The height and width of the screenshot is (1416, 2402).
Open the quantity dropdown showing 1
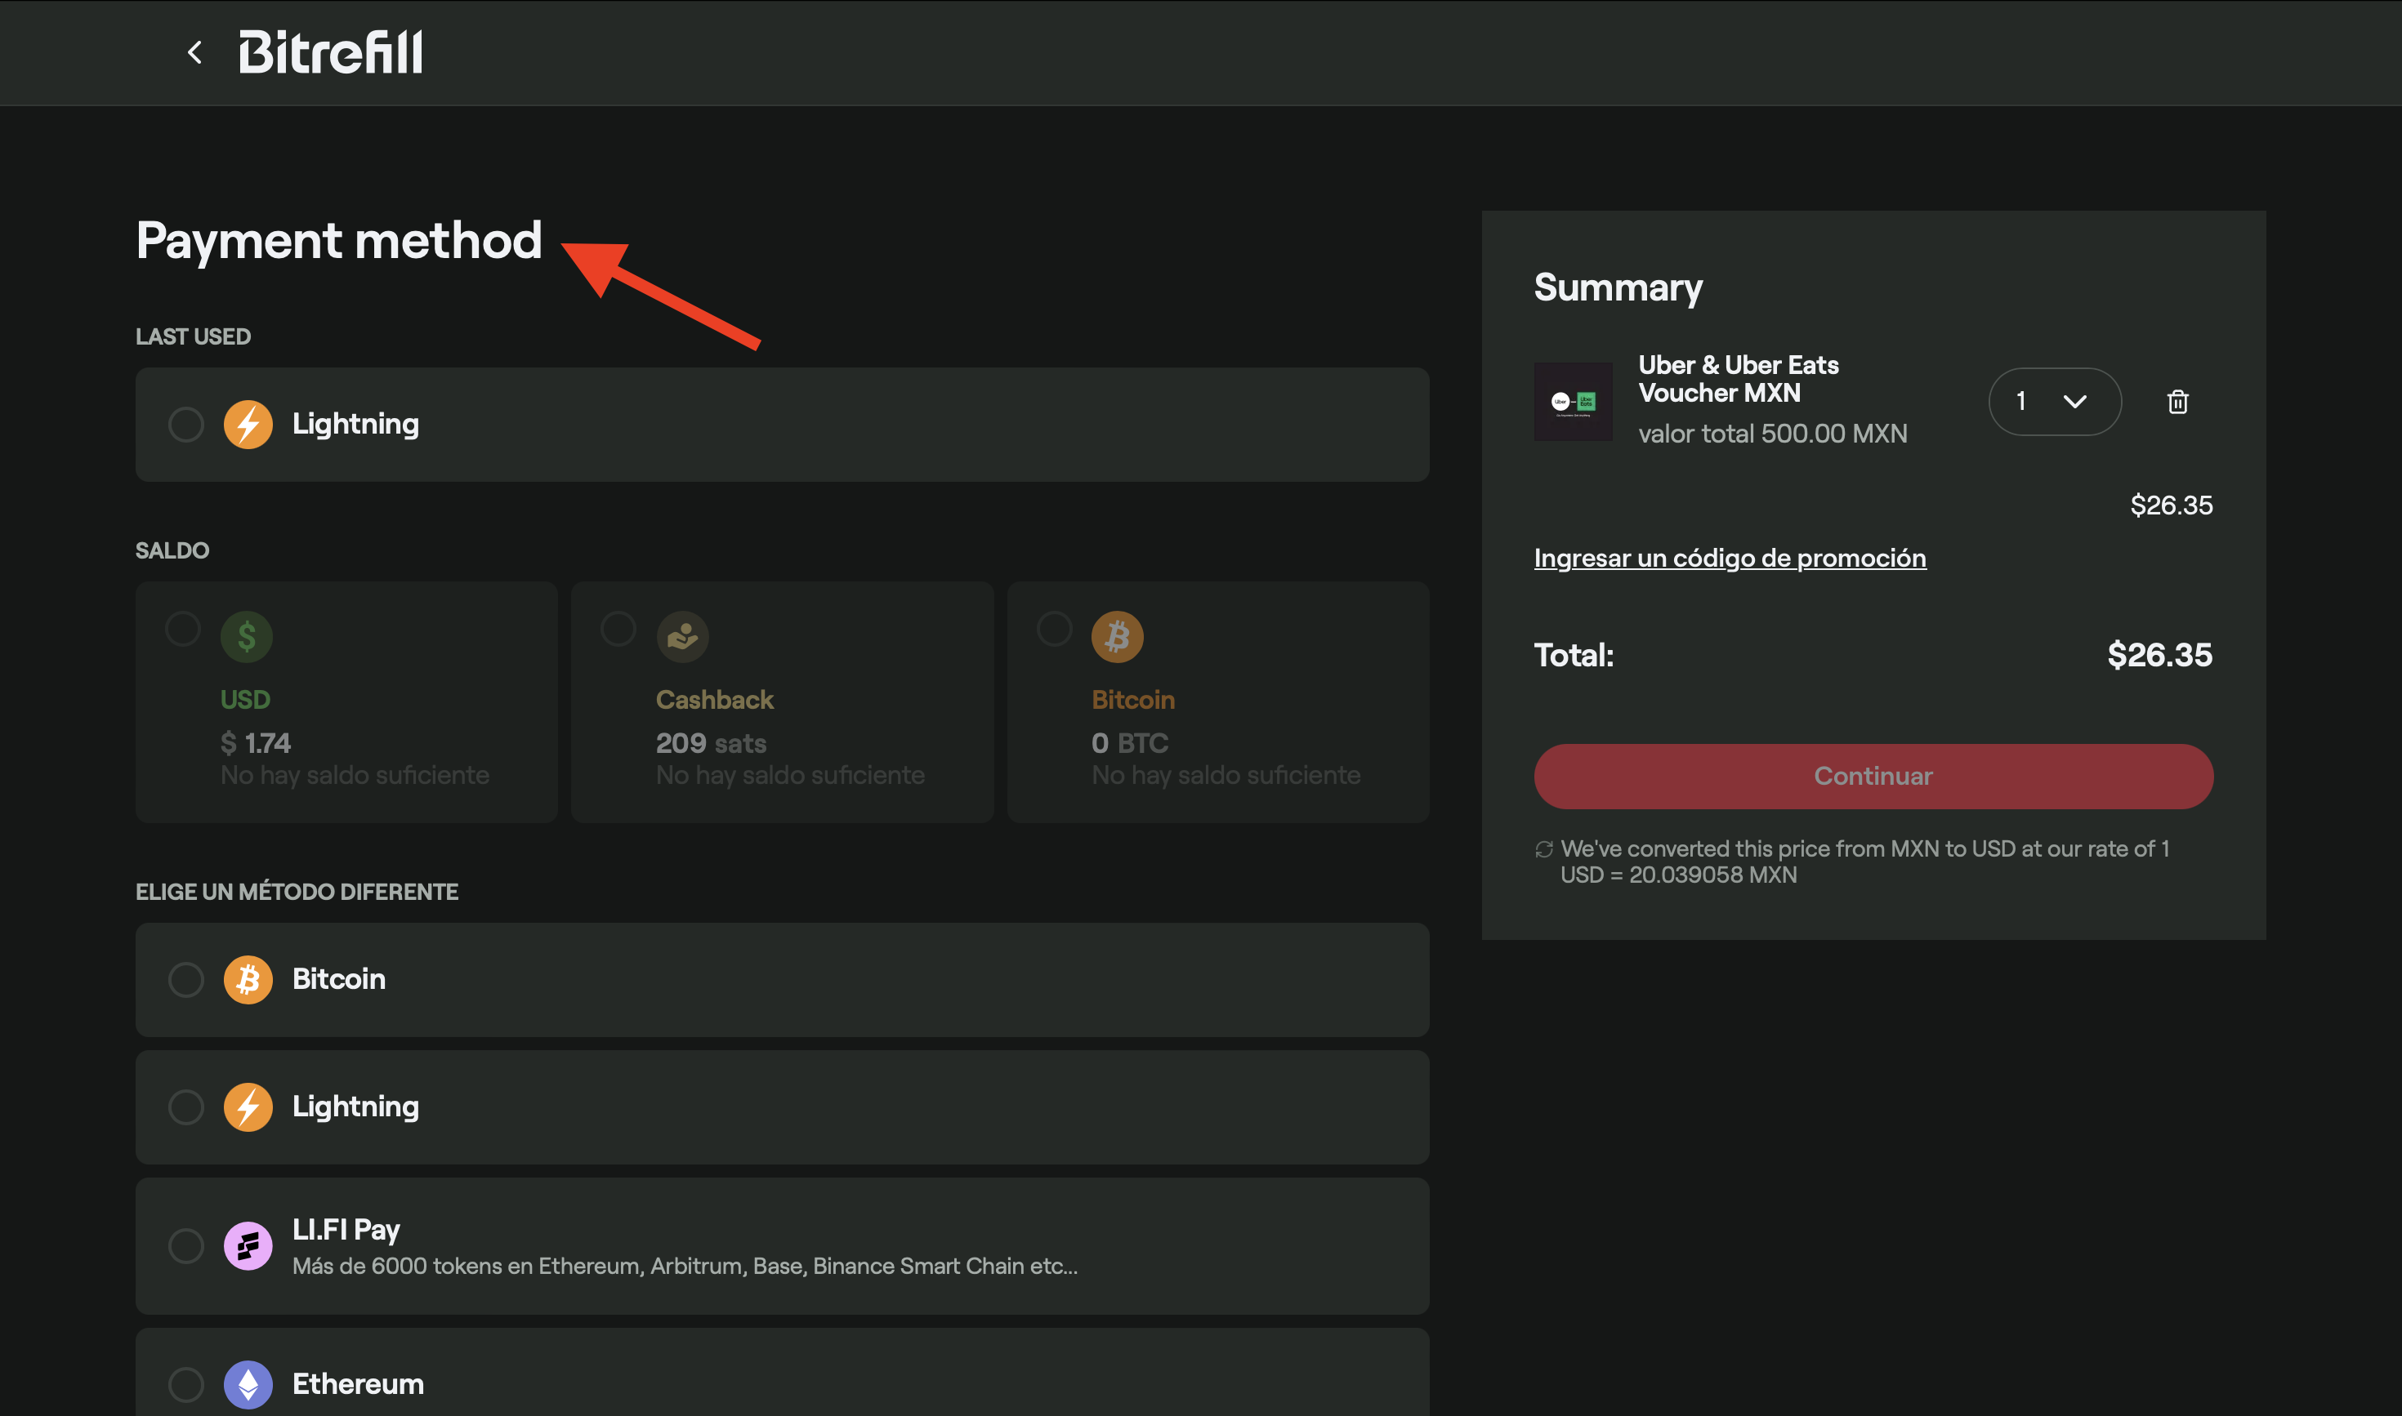(x=2055, y=402)
